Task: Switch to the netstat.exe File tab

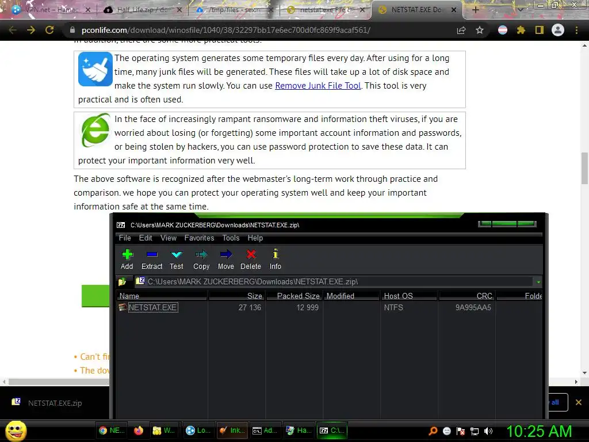Action: 326,10
